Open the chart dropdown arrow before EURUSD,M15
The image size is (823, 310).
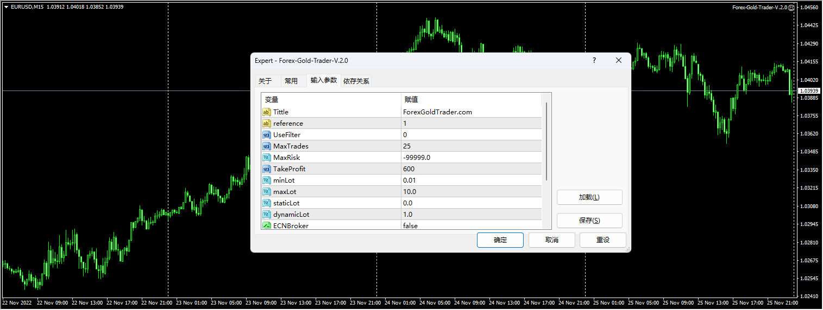coord(5,7)
